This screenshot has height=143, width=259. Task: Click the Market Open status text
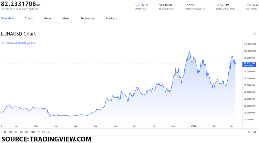8,9
